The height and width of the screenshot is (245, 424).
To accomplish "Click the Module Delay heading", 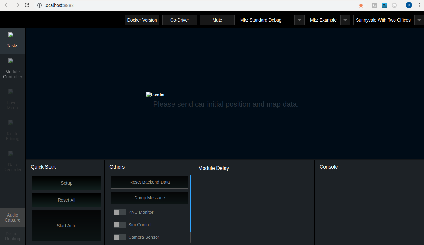I will (x=214, y=168).
